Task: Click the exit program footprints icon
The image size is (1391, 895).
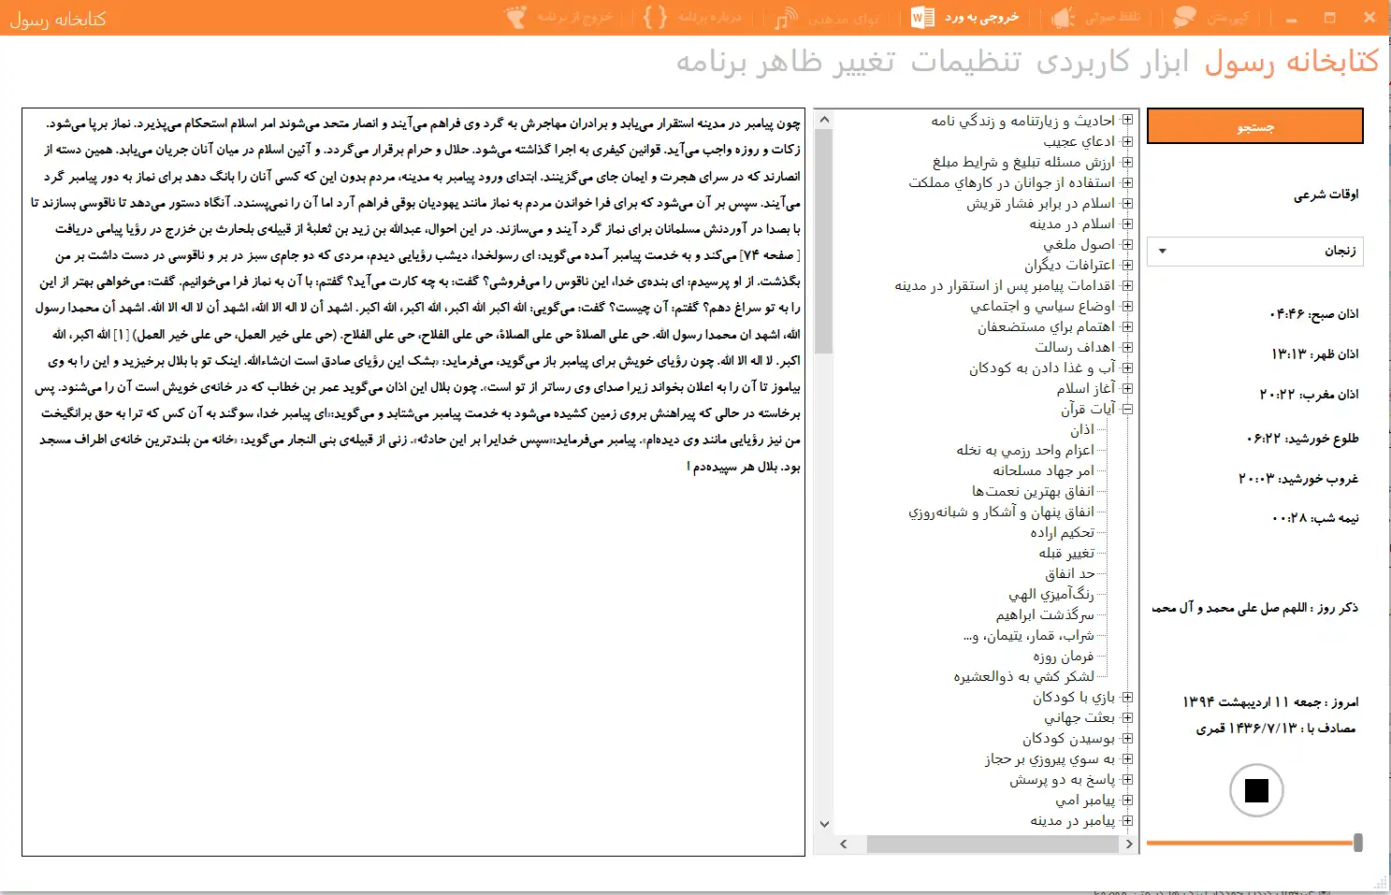Action: [516, 17]
